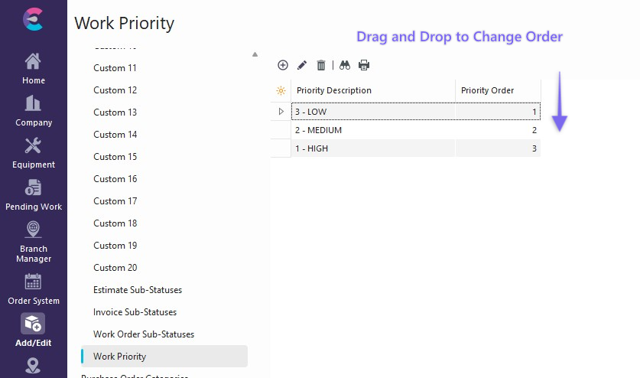Click the add new priority plus icon

[283, 65]
